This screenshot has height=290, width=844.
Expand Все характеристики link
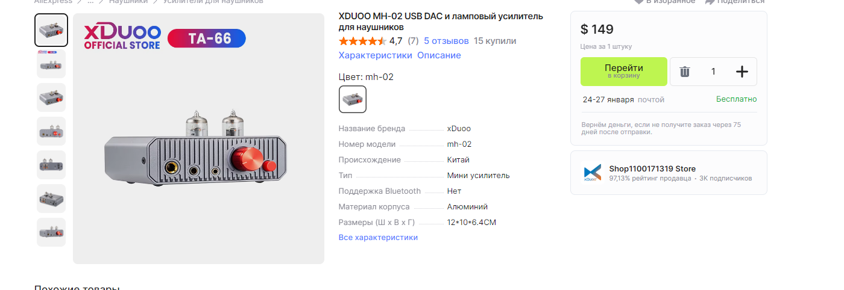pyautogui.click(x=378, y=237)
